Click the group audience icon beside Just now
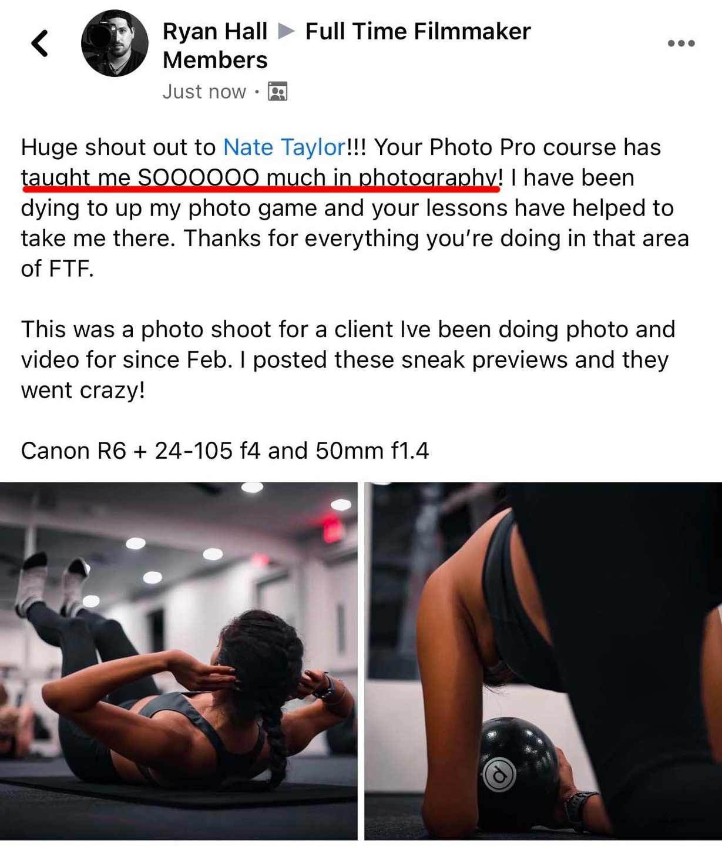 [x=277, y=92]
